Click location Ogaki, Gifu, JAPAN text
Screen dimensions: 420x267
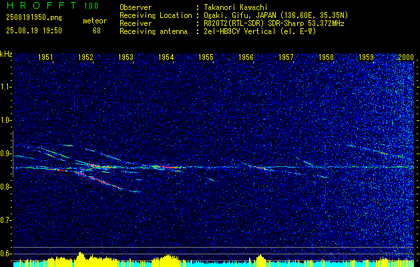(276, 15)
